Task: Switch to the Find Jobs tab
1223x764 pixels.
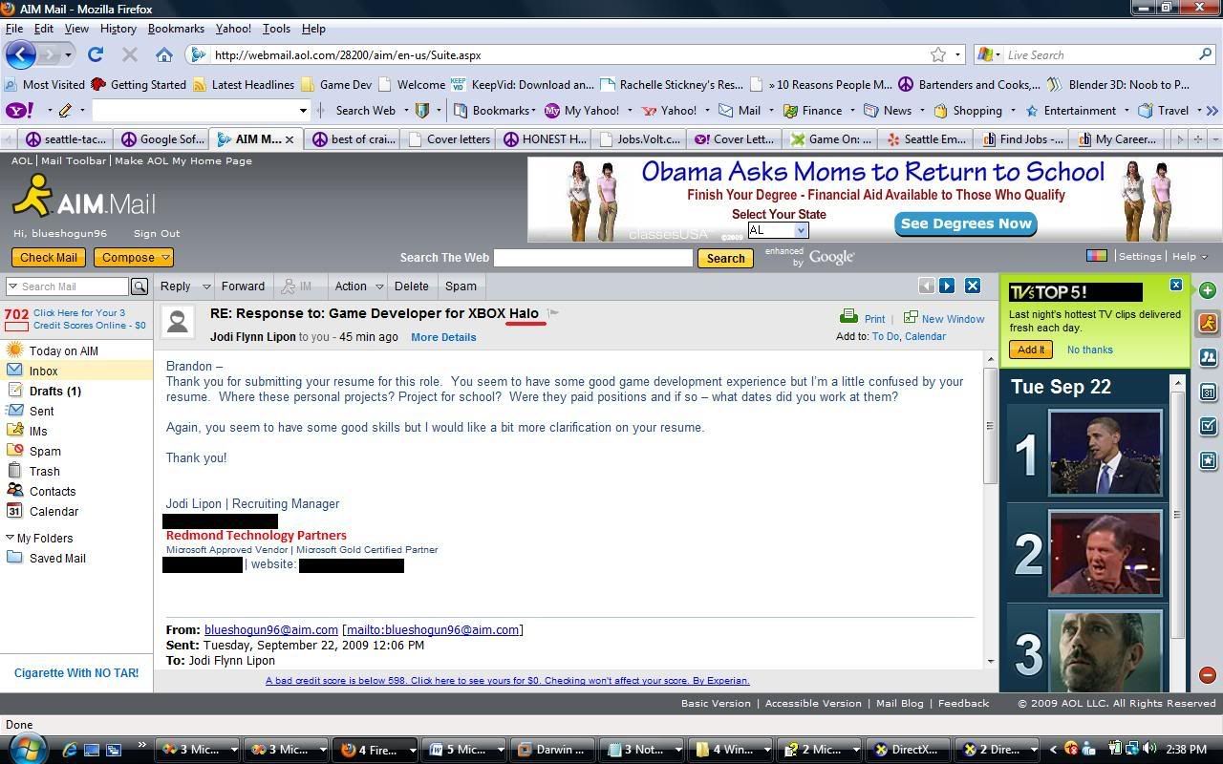Action: (x=1021, y=139)
